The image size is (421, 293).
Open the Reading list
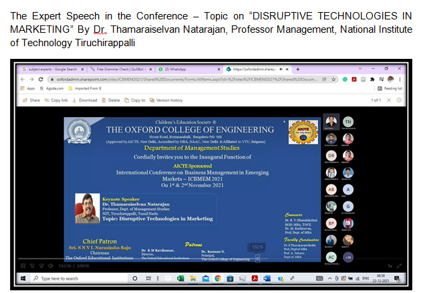[390, 88]
